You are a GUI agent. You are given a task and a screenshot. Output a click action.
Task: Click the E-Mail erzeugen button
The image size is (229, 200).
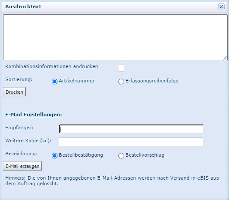tap(22, 166)
